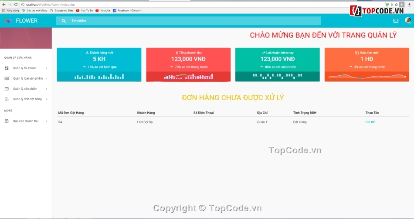This screenshot has width=414, height=219.
Task: Click the Khách hàng mới person icon
Action: click(87, 53)
